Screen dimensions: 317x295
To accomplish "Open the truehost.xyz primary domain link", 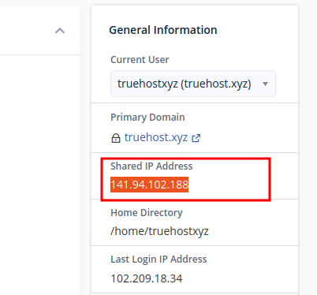I will (x=156, y=137).
